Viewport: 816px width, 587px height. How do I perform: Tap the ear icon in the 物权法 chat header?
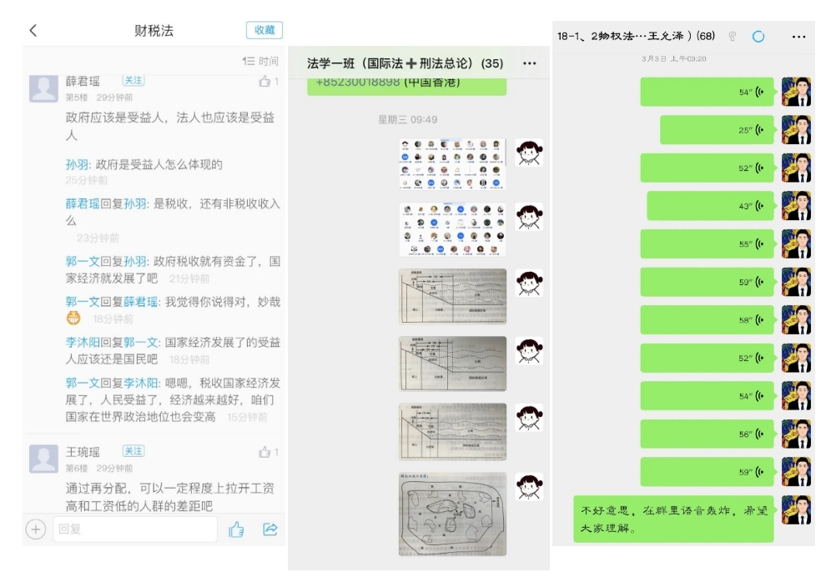coord(732,37)
